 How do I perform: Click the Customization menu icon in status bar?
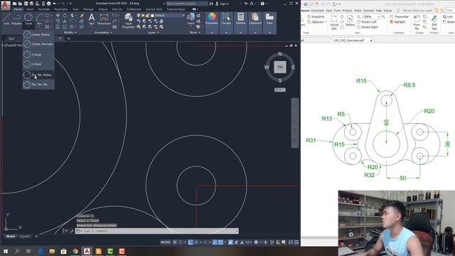[296, 242]
